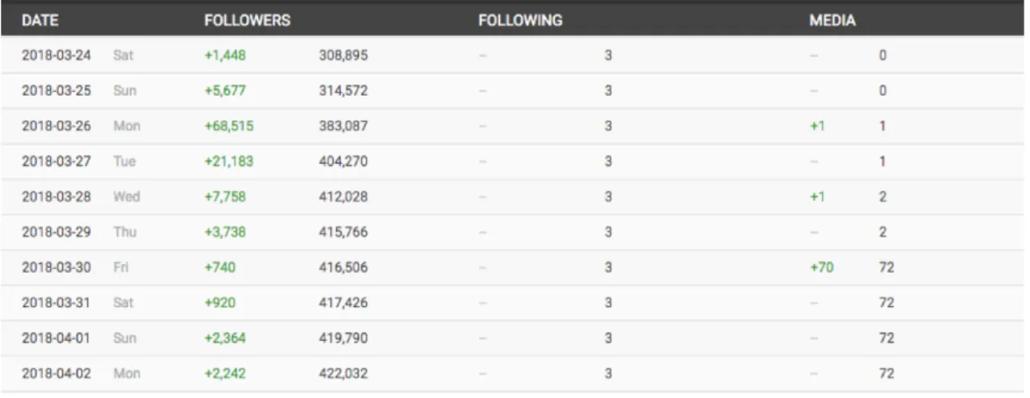Select the 2018-03-26 Monday row date
This screenshot has height=398, width=1030.
point(56,126)
